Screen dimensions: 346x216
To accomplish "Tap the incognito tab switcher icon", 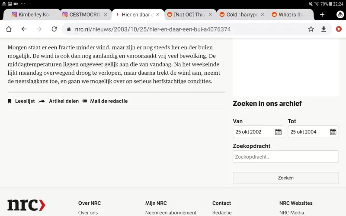I will coord(340,15).
